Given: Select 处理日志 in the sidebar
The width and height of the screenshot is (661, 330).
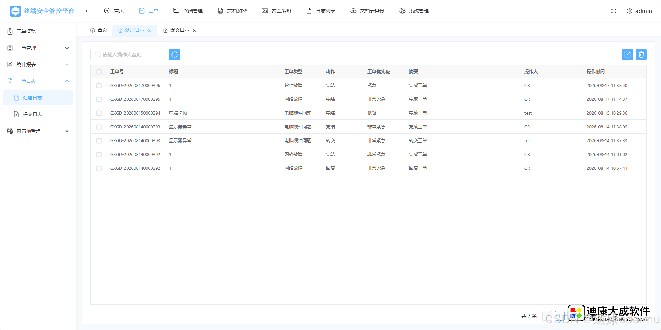Looking at the screenshot, I should (x=38, y=98).
